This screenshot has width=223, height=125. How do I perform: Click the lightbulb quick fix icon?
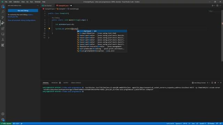click(x=49, y=28)
